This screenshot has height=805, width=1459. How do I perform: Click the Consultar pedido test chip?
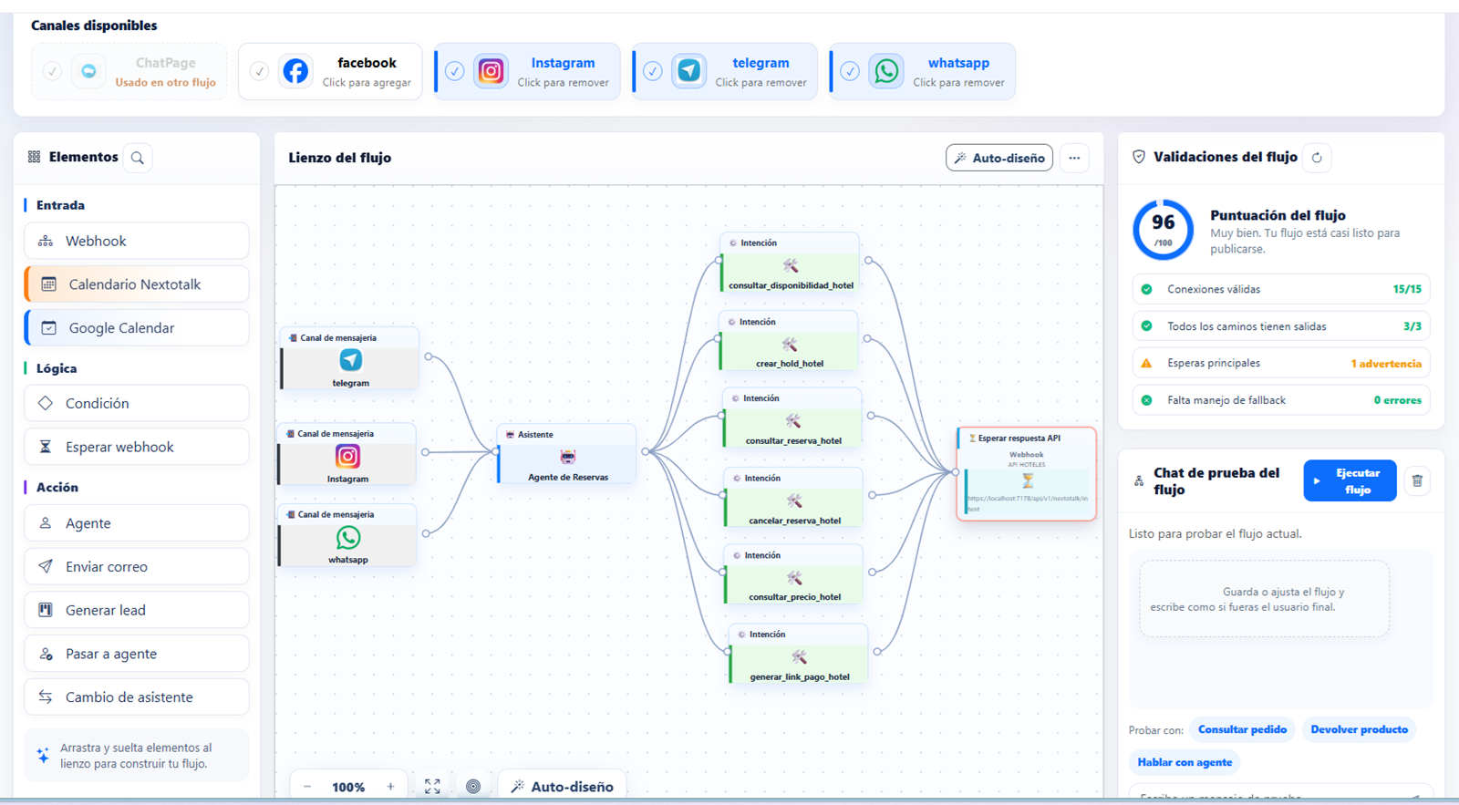coord(1242,729)
